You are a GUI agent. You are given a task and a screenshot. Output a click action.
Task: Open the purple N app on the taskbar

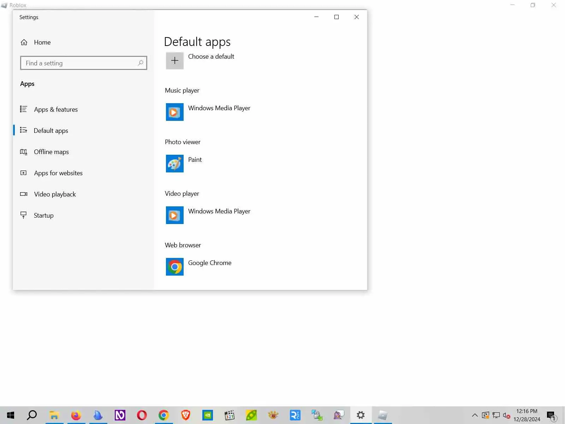point(120,415)
